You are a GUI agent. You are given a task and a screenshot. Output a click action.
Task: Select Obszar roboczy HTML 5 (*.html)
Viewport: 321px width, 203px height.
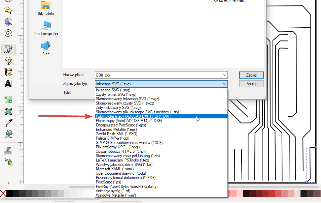coord(161,151)
